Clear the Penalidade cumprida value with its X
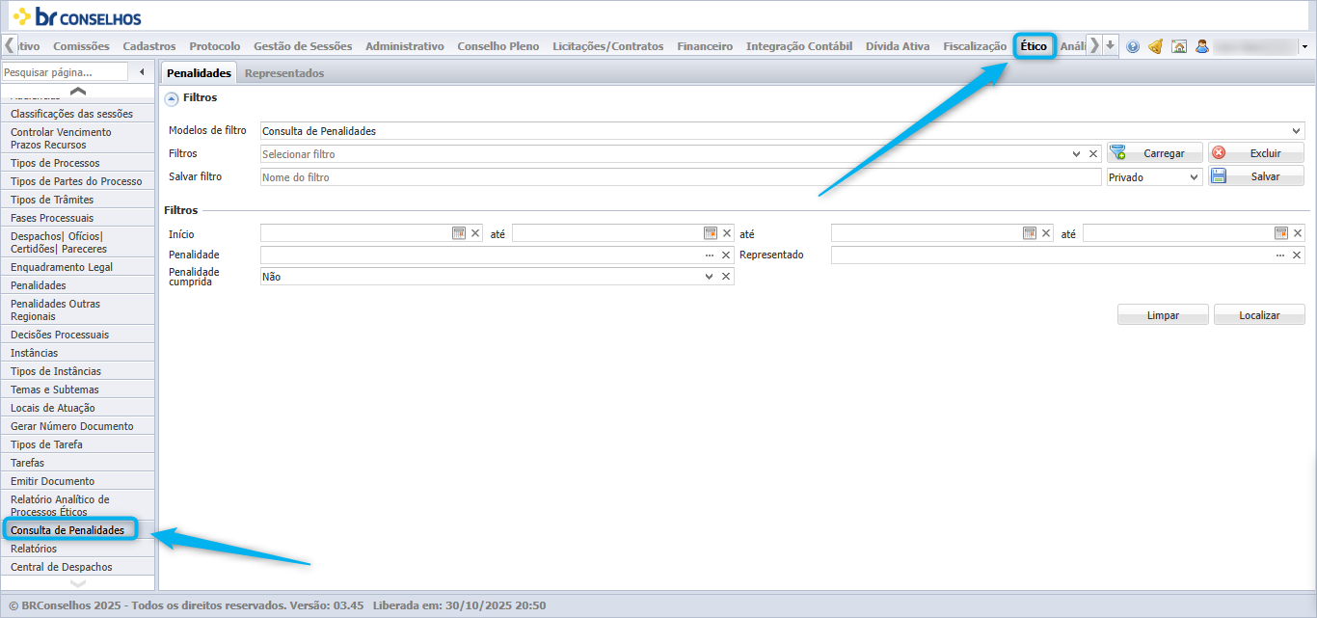 [x=726, y=277]
